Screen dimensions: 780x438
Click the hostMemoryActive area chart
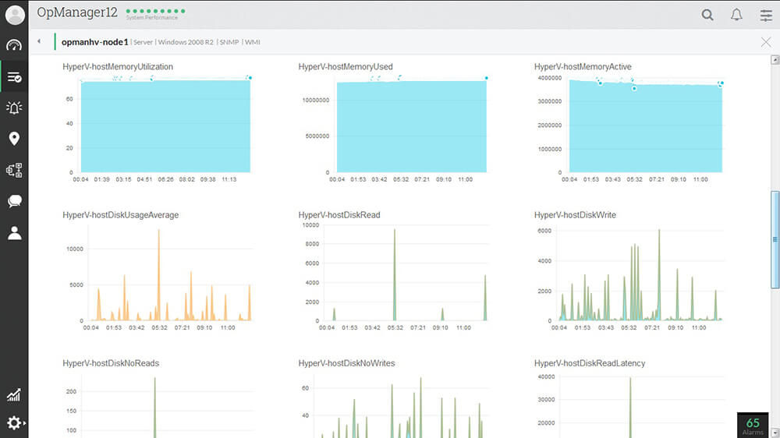(x=646, y=126)
